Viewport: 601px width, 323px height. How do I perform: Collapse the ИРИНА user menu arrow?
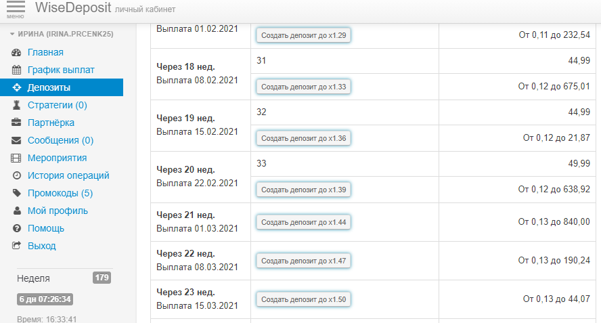click(x=12, y=34)
